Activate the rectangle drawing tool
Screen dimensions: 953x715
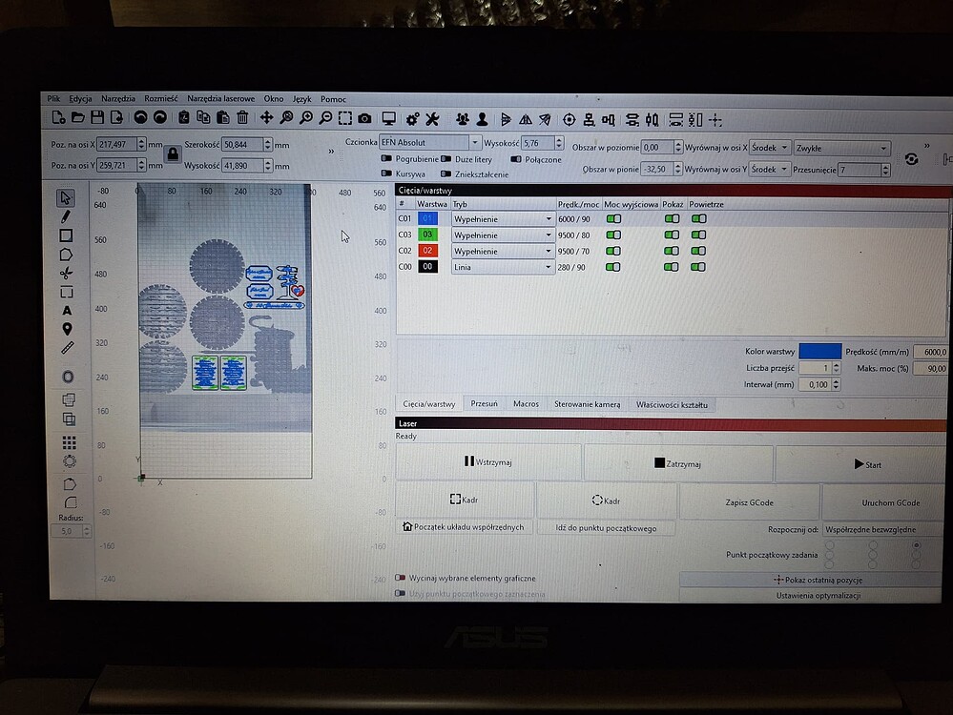[x=67, y=233]
